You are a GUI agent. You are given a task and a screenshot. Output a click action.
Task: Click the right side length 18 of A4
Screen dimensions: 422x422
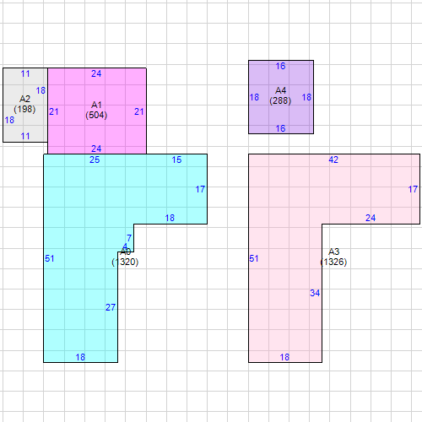pyautogui.click(x=306, y=97)
